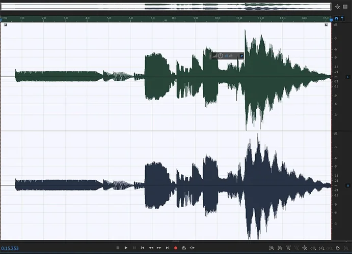
Task: Toggle Skip Selection in the transport
Action: click(x=192, y=248)
